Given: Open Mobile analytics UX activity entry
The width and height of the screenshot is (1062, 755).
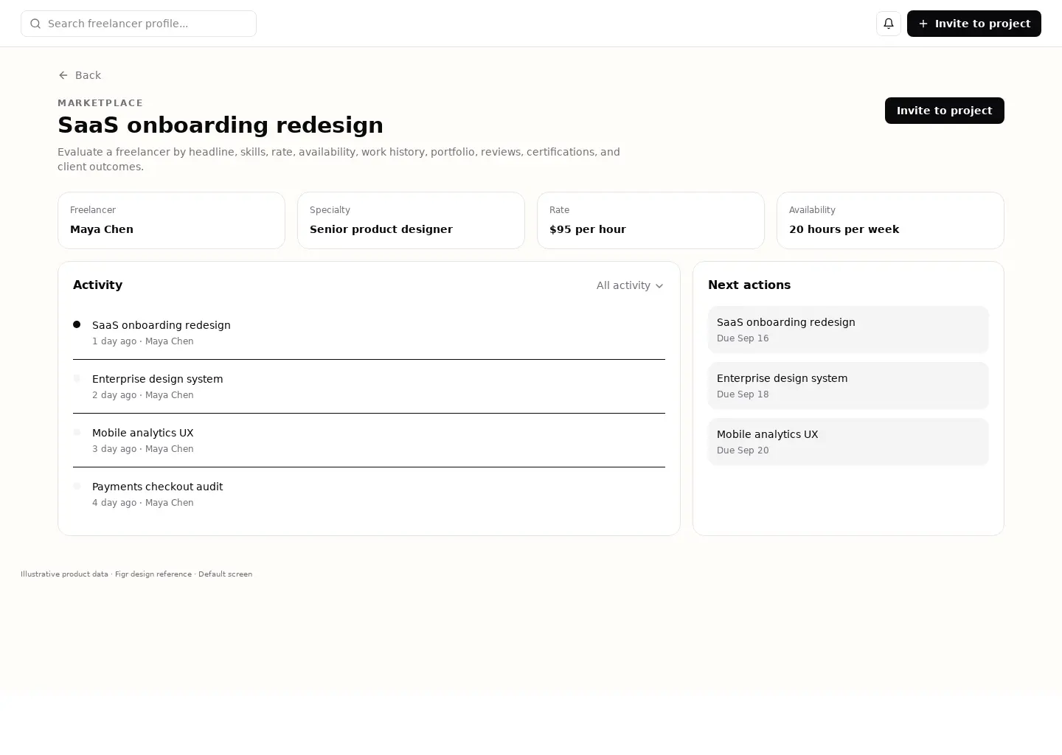Looking at the screenshot, I should (369, 440).
